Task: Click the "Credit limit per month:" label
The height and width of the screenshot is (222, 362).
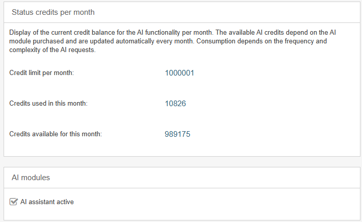Action: [x=42, y=73]
